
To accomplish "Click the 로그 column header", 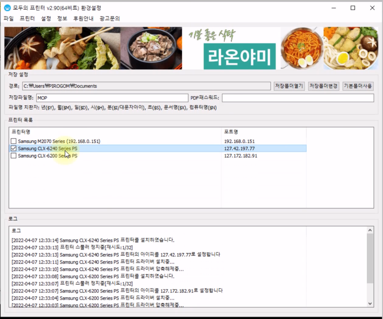I will pyautogui.click(x=16, y=231).
